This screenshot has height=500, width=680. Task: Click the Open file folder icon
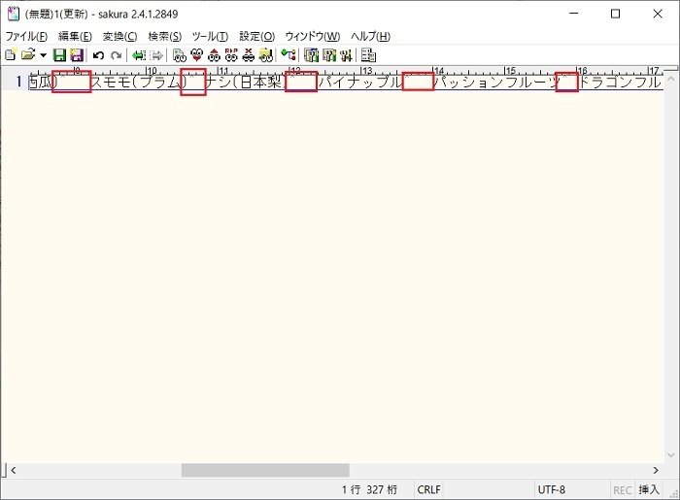tap(28, 55)
